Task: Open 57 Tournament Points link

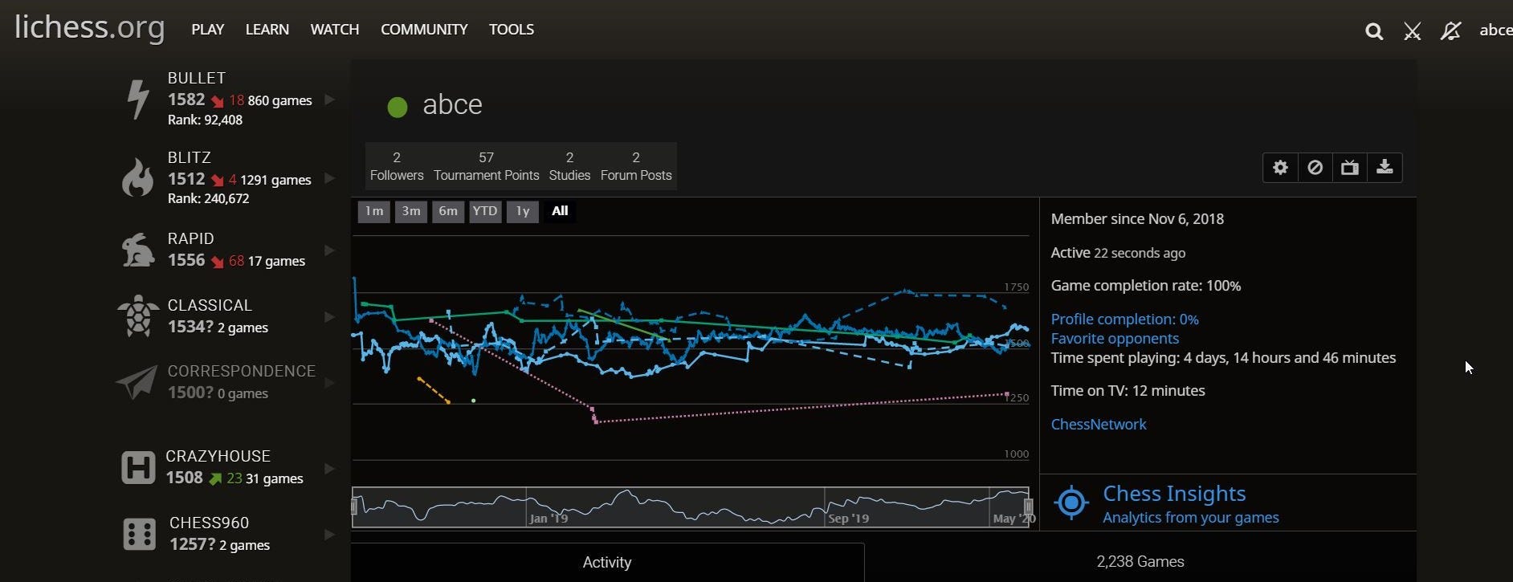Action: pos(487,166)
